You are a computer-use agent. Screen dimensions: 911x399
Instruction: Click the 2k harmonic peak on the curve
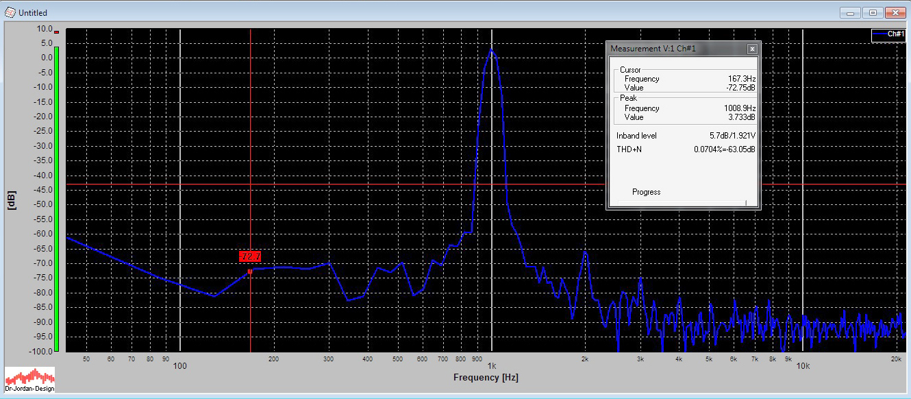pos(586,252)
